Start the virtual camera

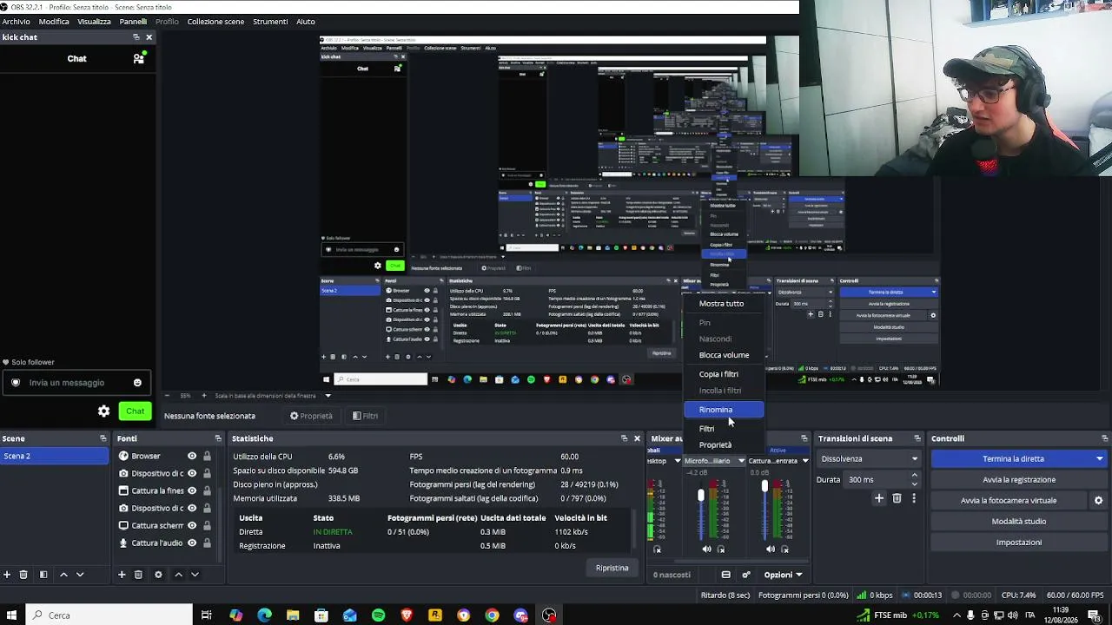tap(1009, 501)
